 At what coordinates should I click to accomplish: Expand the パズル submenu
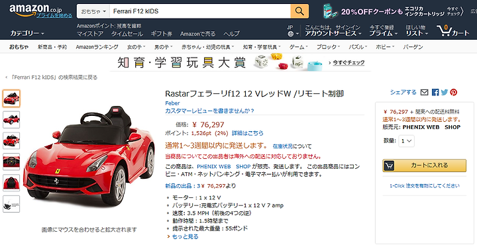coord(358,47)
